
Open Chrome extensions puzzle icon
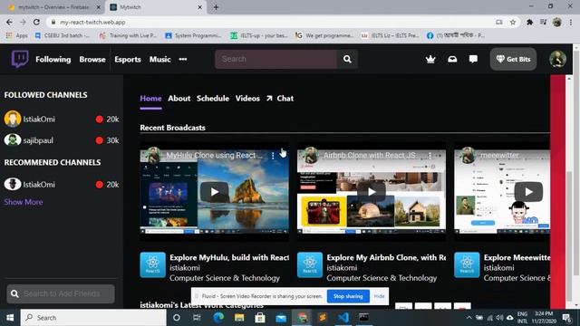click(x=529, y=22)
